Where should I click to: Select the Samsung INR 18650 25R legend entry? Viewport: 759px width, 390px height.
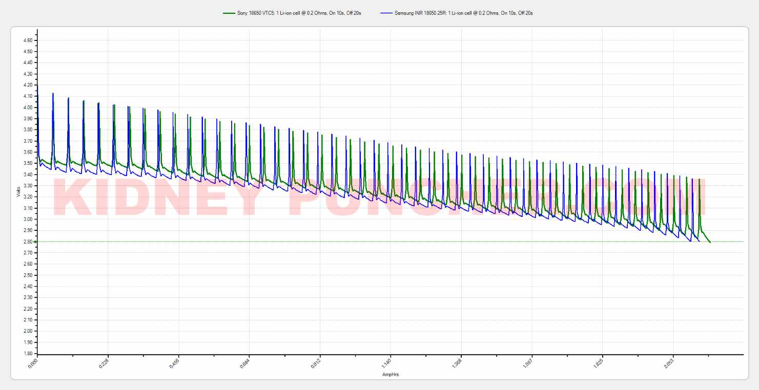click(457, 13)
